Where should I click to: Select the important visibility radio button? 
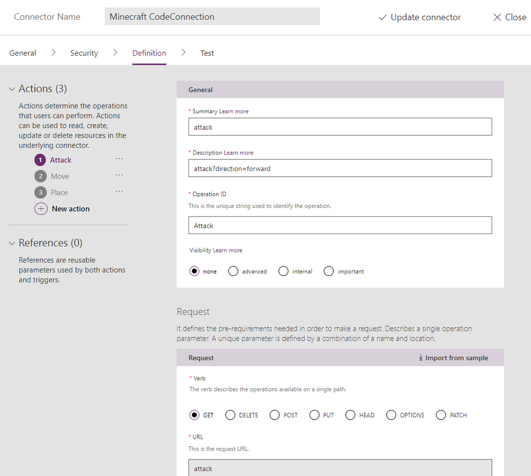click(329, 271)
